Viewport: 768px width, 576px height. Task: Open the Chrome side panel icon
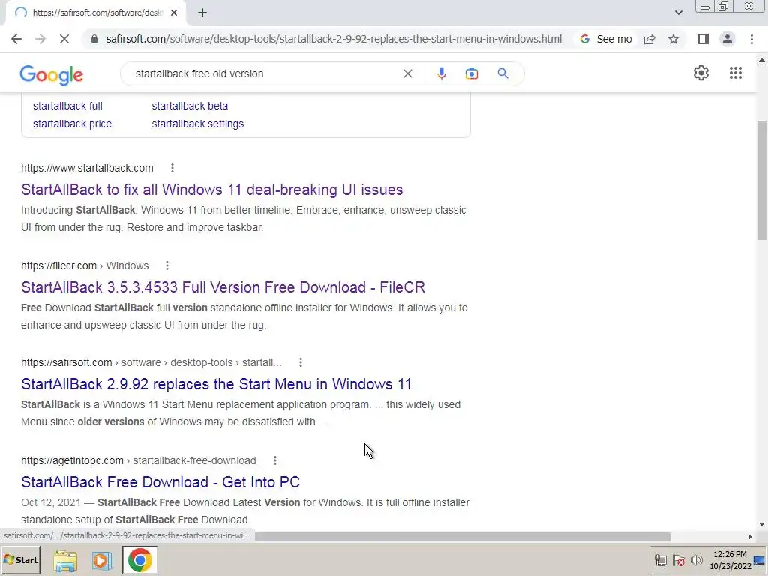tap(703, 39)
